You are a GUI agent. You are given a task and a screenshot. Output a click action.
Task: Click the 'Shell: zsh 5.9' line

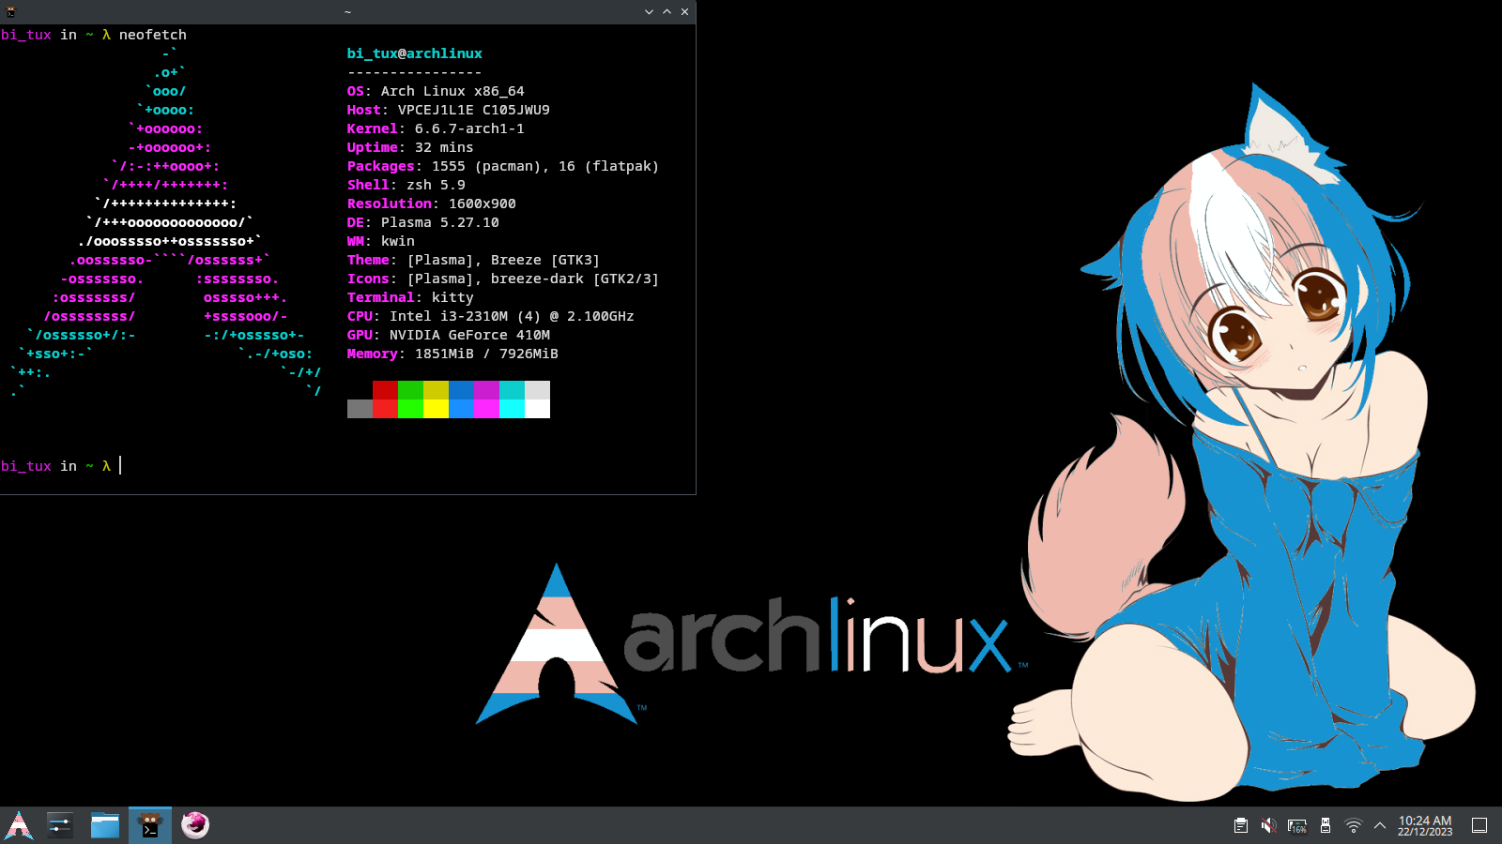(406, 185)
